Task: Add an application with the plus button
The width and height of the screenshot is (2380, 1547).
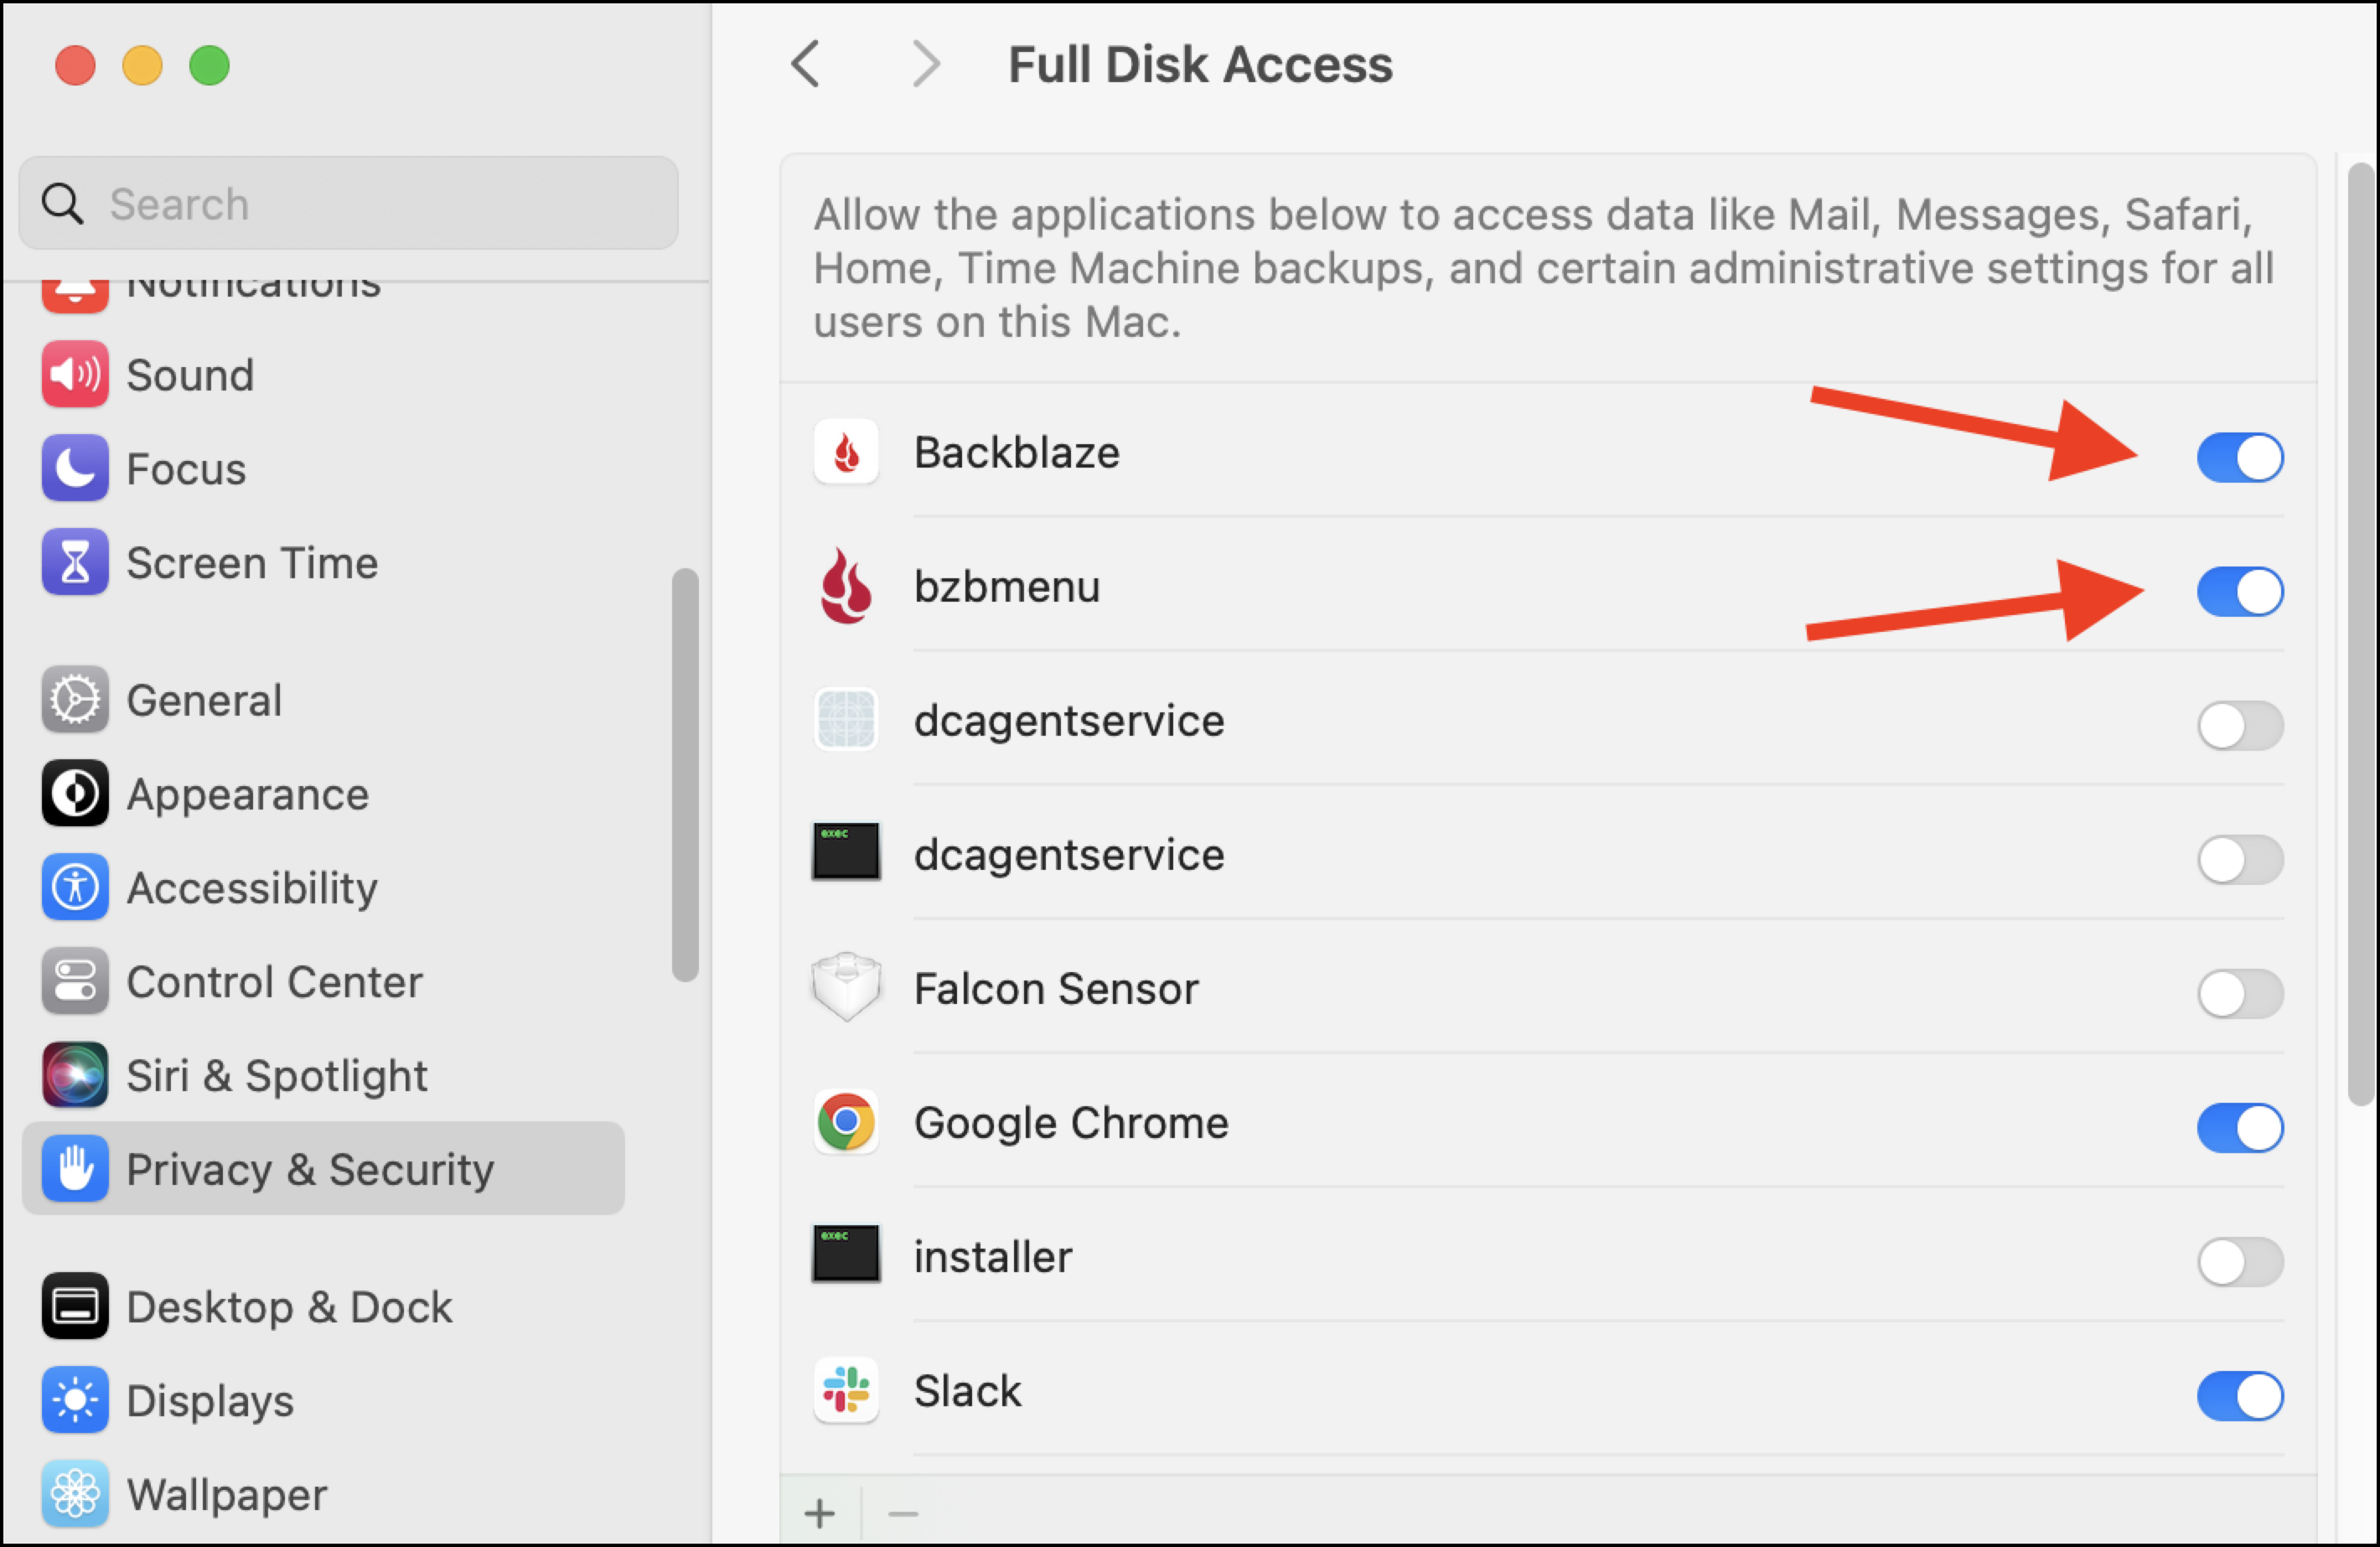Action: click(x=820, y=1513)
